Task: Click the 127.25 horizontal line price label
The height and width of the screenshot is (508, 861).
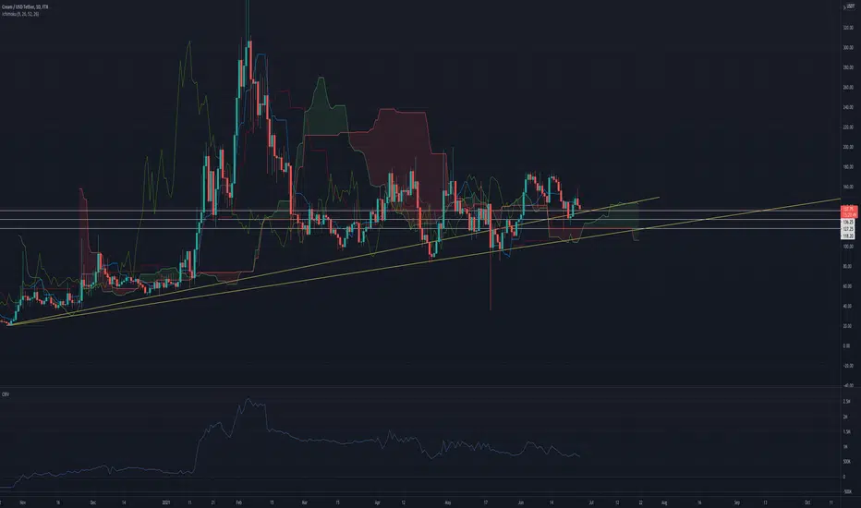Action: click(x=848, y=228)
